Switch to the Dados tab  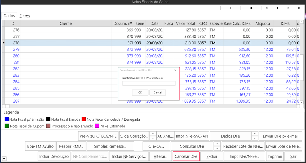pos(9,16)
